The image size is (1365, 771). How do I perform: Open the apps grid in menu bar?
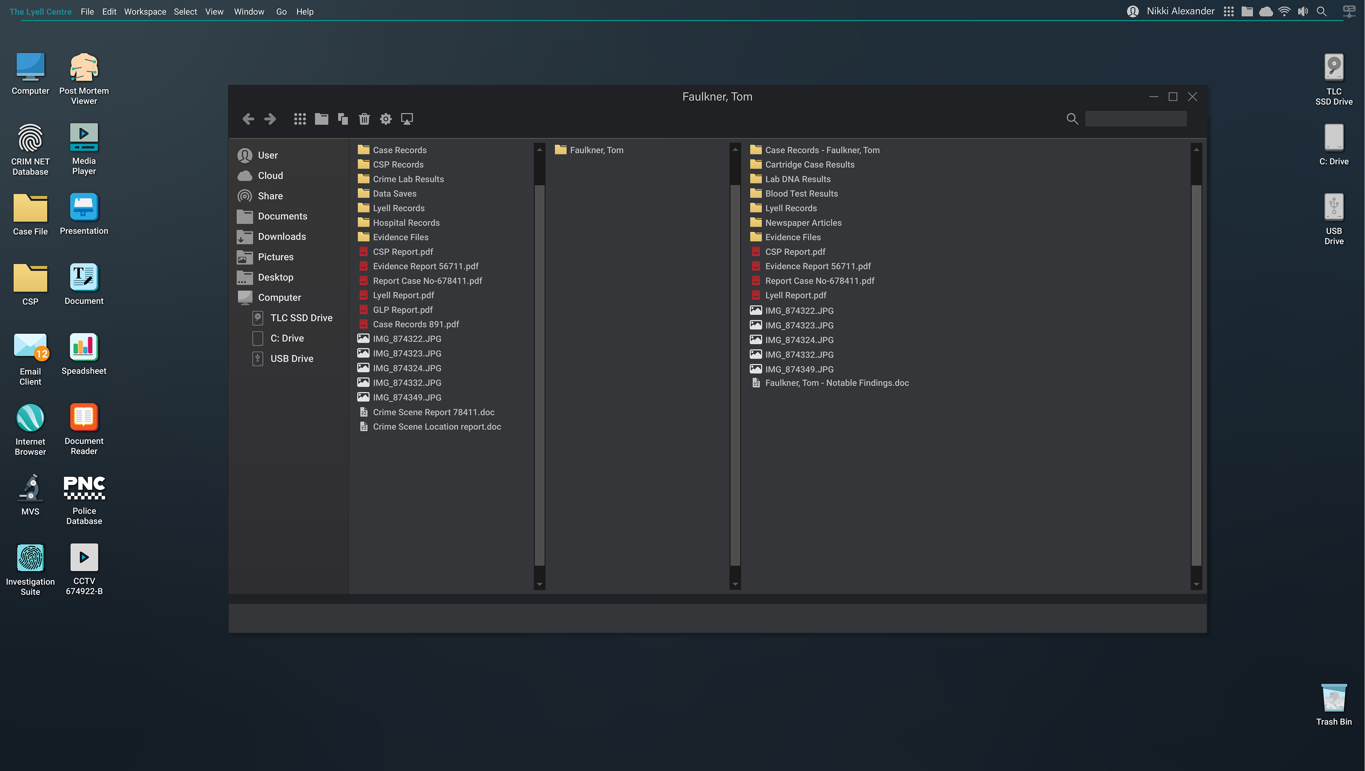pos(1229,12)
